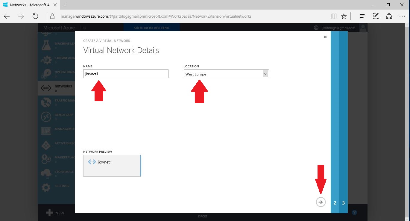Click the browser back arrow
The width and height of the screenshot is (410, 221).
click(7, 16)
